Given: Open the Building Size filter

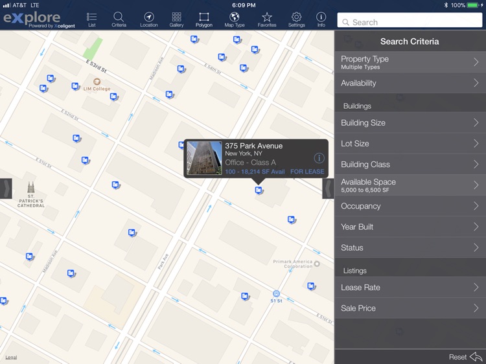Looking at the screenshot, I should click(410, 123).
